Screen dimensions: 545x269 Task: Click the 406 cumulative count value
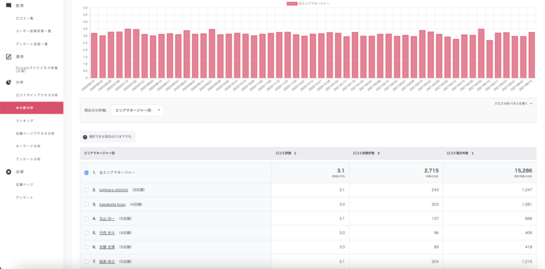point(529,233)
